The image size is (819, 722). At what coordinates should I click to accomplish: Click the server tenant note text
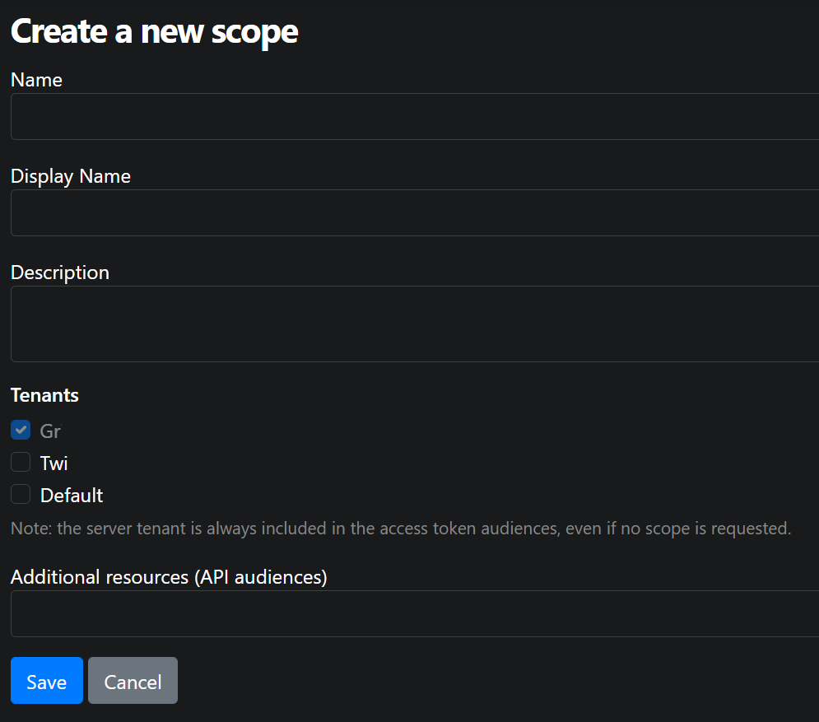coord(401,529)
